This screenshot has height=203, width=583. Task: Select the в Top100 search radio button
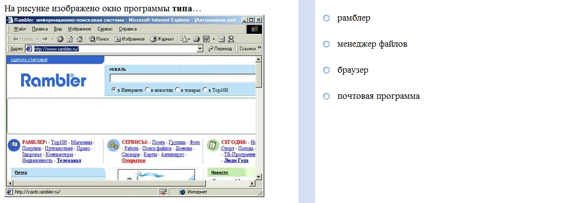(205, 89)
